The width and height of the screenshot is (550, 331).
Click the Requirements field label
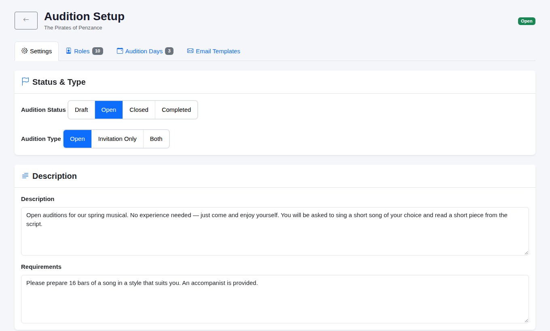41,267
